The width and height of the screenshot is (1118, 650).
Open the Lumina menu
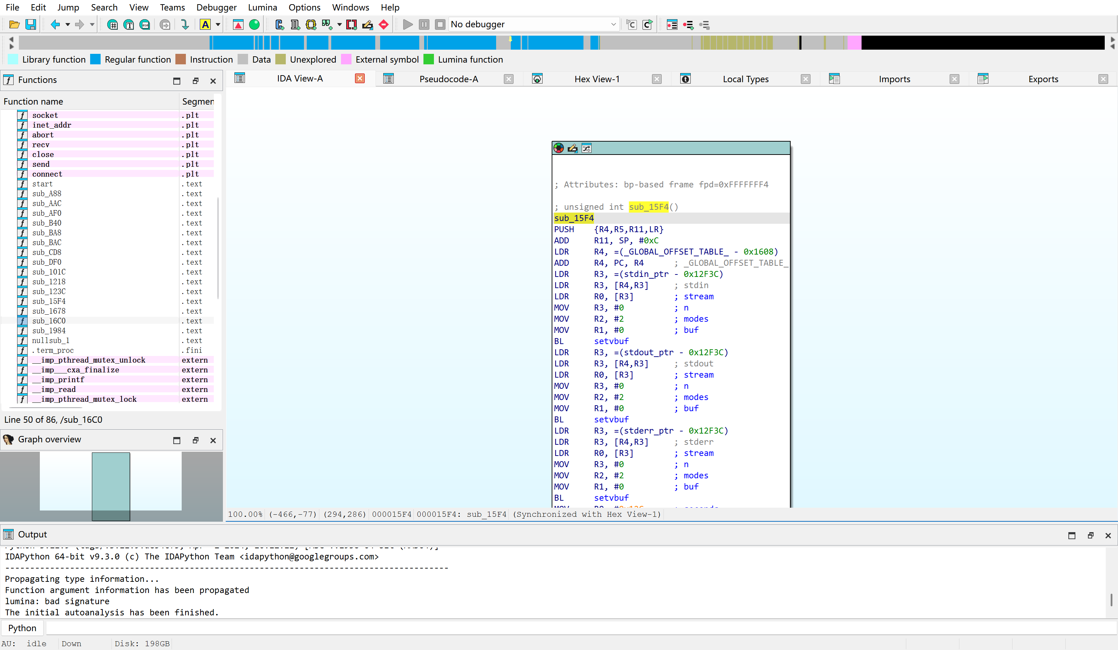[263, 7]
